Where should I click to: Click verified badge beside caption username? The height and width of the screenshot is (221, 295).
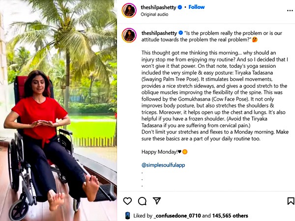click(180, 33)
